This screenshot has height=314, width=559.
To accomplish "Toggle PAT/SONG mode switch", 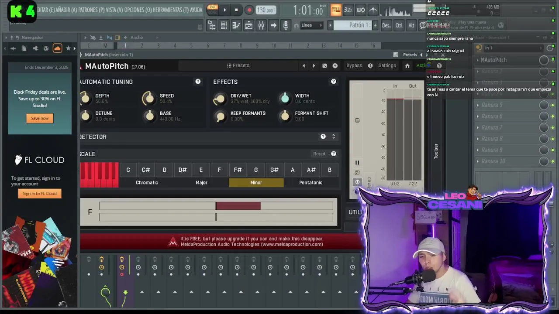I will point(212,9).
